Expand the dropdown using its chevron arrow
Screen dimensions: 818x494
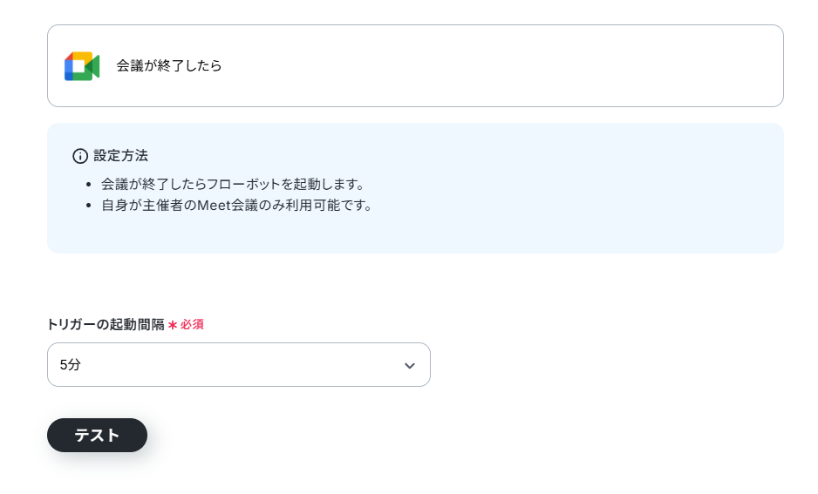tap(410, 366)
